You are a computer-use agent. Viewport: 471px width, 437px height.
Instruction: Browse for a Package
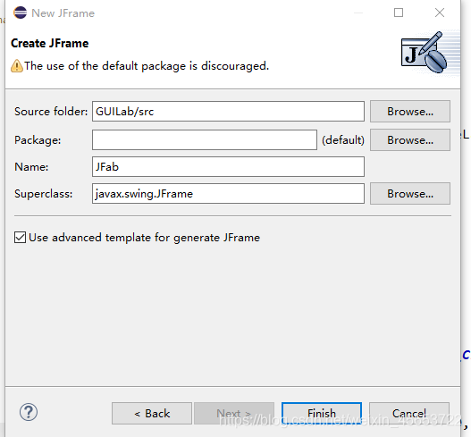(410, 140)
